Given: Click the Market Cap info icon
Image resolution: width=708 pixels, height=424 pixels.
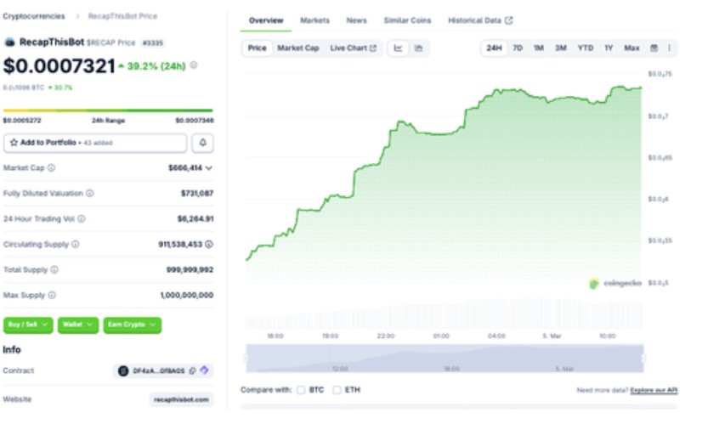Looking at the screenshot, I should (x=52, y=168).
